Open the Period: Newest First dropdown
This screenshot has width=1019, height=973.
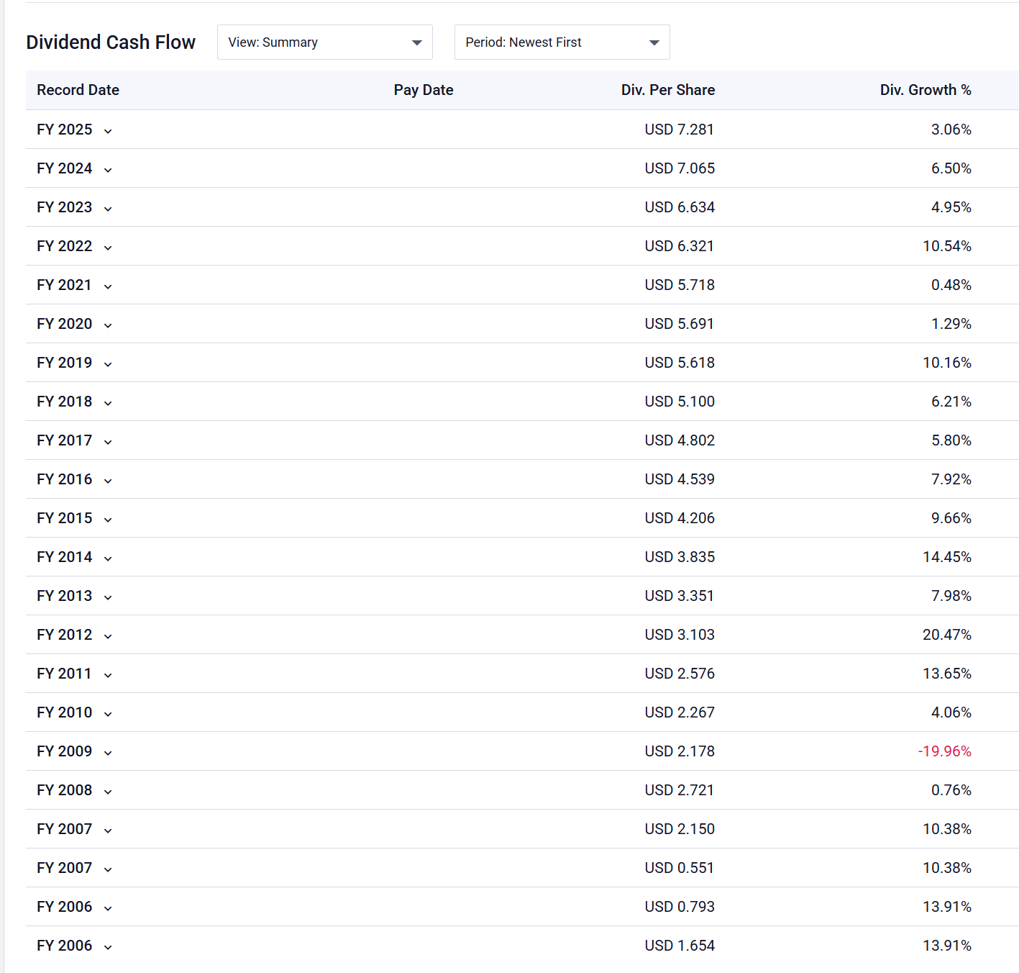(x=562, y=42)
